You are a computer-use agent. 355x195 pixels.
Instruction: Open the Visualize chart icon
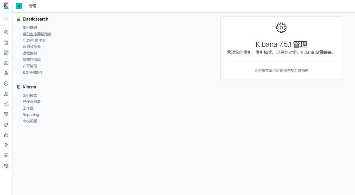[x=6, y=42]
